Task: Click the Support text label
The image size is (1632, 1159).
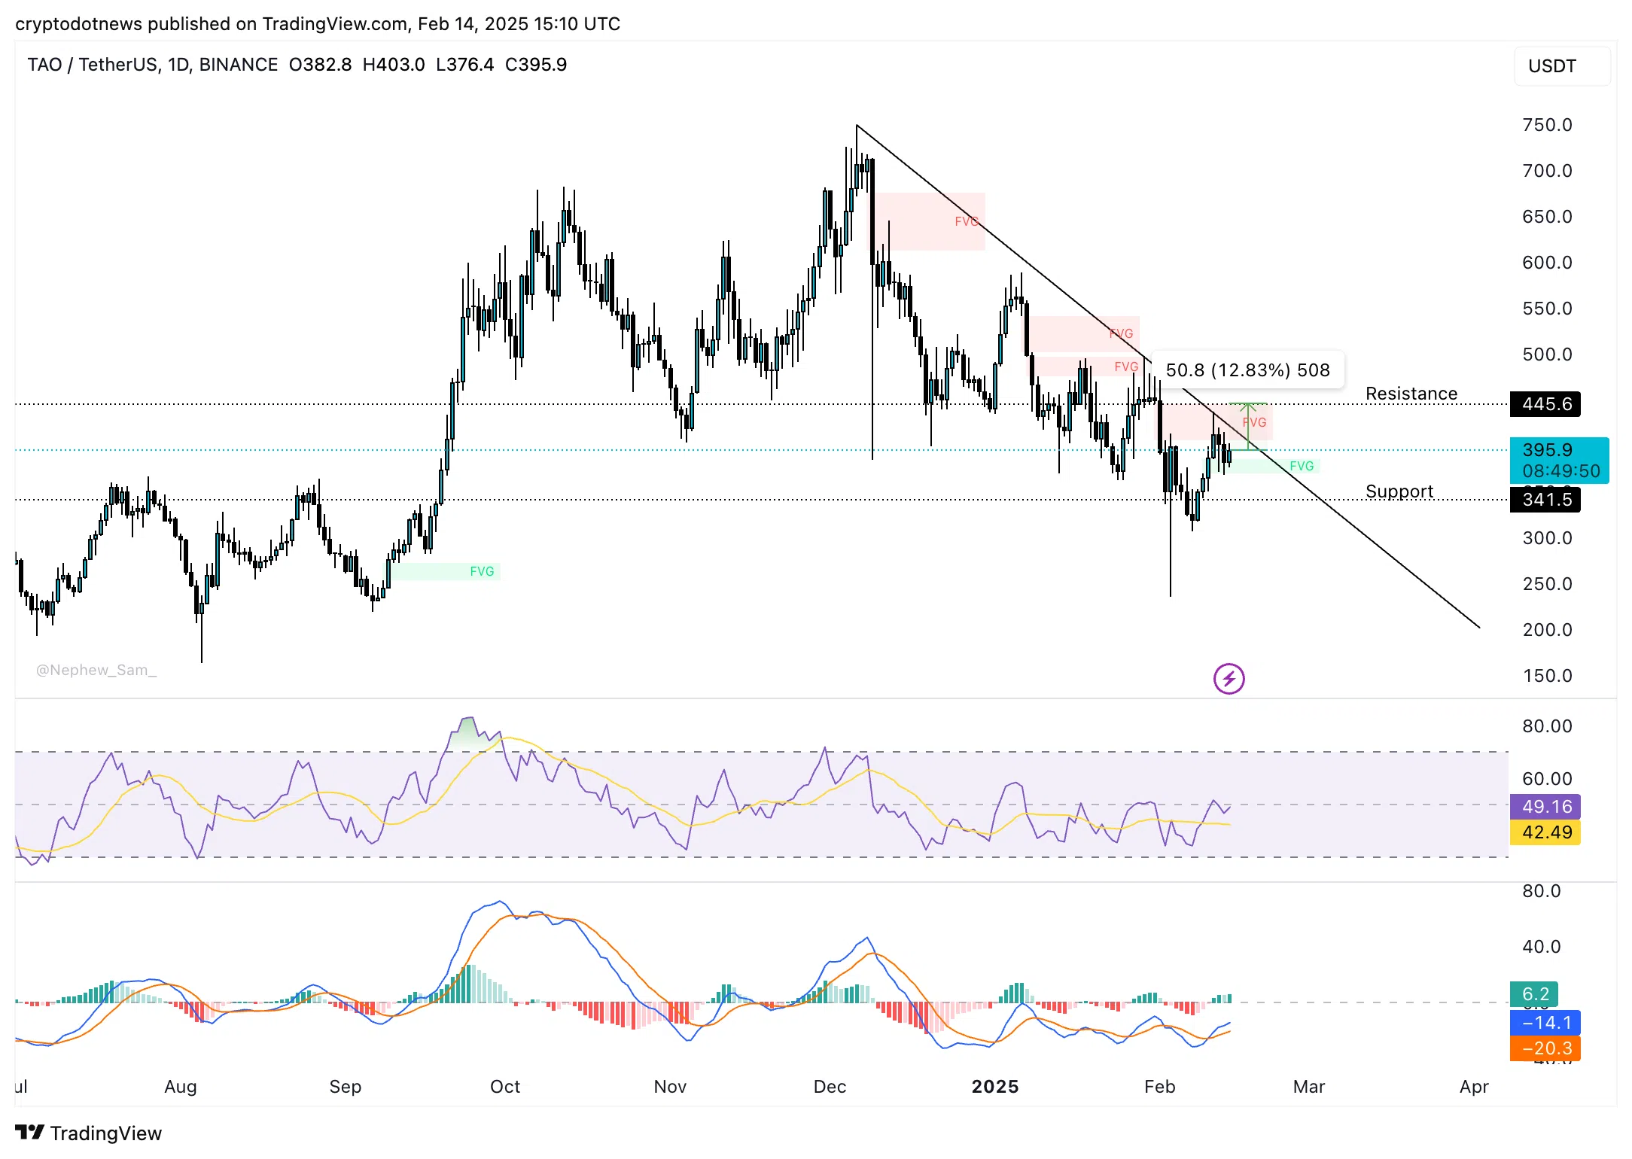Action: [1399, 491]
